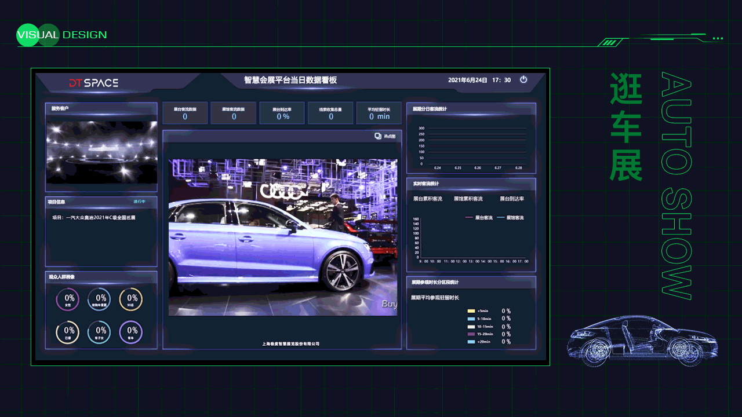Select the yellow <5min color swatch

[472, 311]
